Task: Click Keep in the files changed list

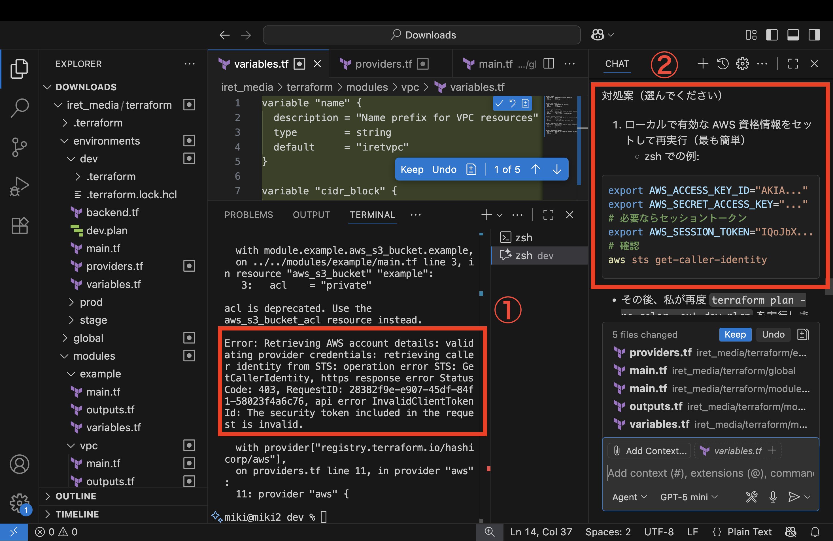Action: coord(735,334)
